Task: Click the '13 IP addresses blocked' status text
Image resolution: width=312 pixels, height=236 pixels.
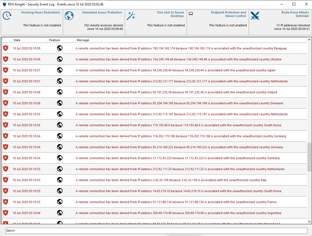Action: [293, 25]
